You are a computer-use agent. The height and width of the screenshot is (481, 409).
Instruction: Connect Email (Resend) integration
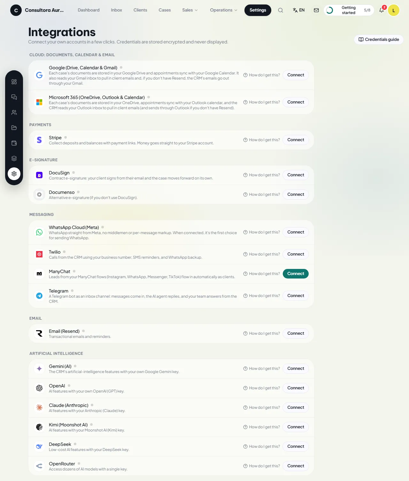pos(296,333)
